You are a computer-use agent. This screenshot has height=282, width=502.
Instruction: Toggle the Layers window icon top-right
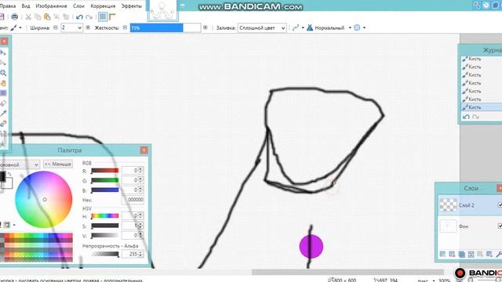click(496, 5)
